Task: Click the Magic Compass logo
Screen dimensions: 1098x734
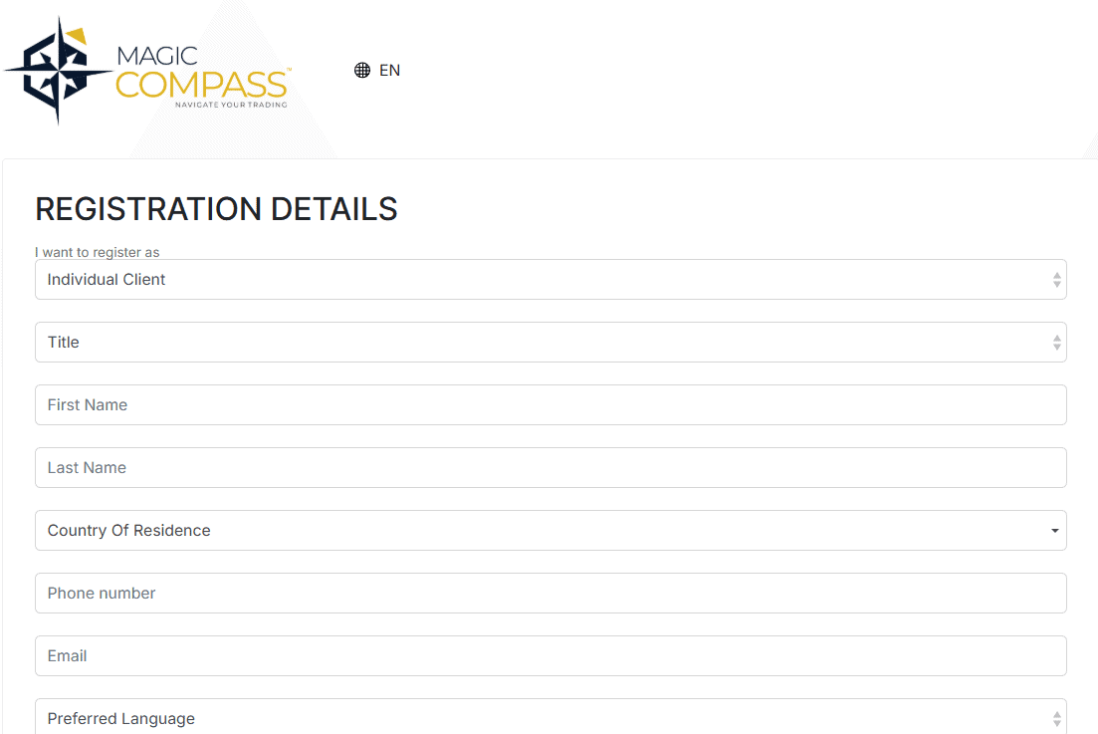Action: pyautogui.click(x=149, y=67)
